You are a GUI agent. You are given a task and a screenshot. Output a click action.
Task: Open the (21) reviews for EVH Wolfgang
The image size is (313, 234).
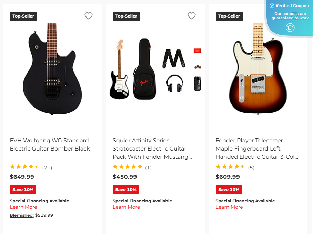(48, 168)
